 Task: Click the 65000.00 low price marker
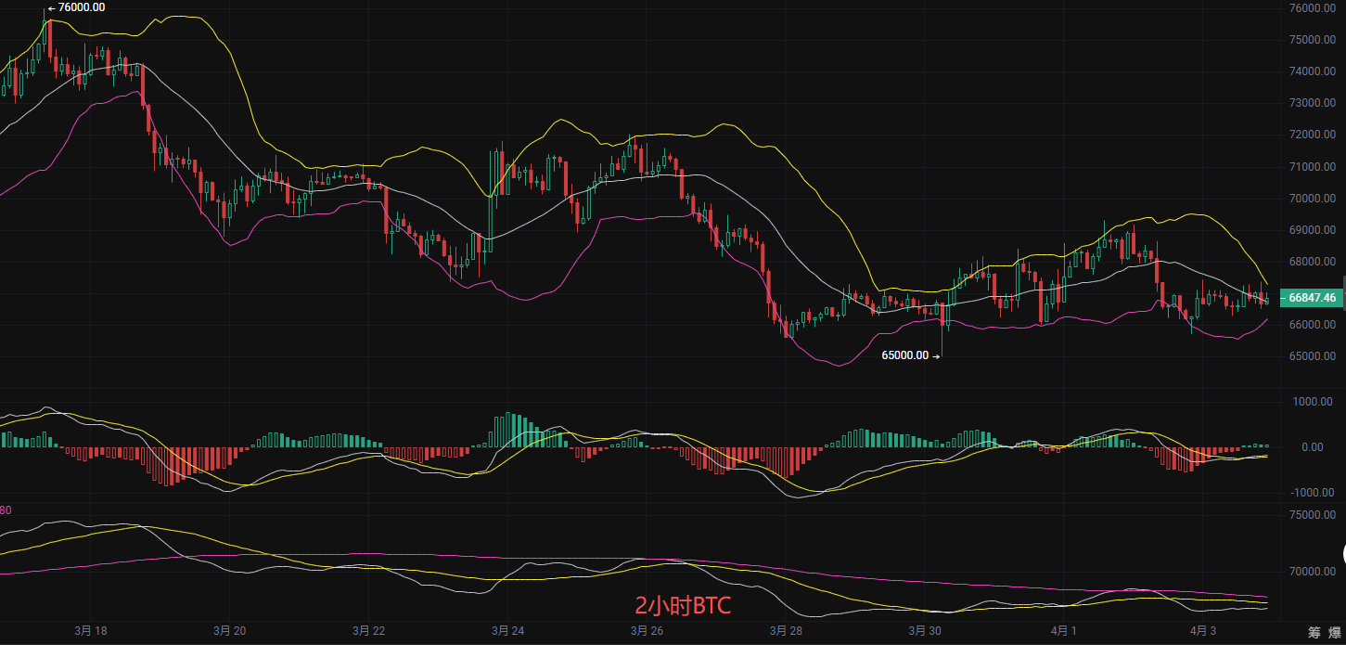(904, 355)
